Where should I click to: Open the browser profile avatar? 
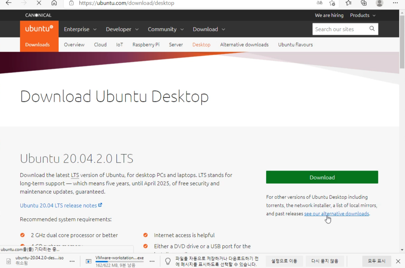379,3
